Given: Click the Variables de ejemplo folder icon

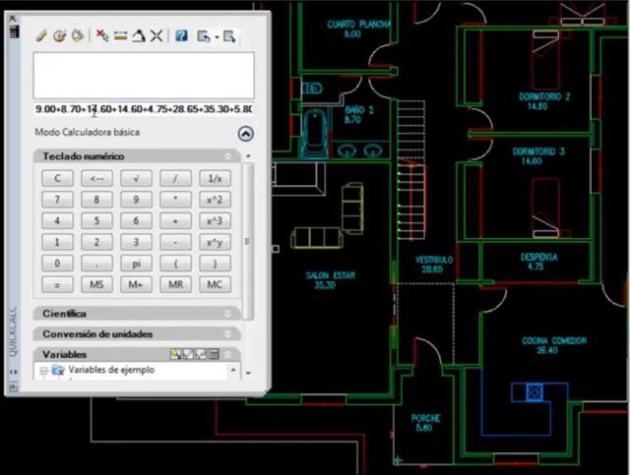Looking at the screenshot, I should pos(58,370).
